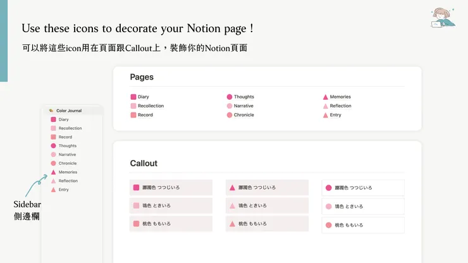This screenshot has height=263, width=468.
Task: Open the Reflection label in the sidebar
Action: [68, 181]
